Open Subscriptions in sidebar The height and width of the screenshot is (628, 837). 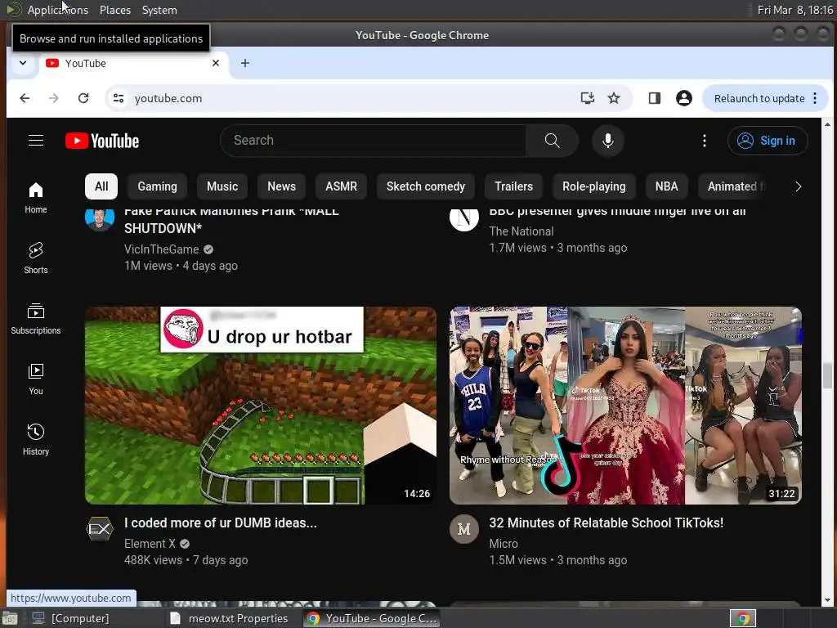click(36, 319)
